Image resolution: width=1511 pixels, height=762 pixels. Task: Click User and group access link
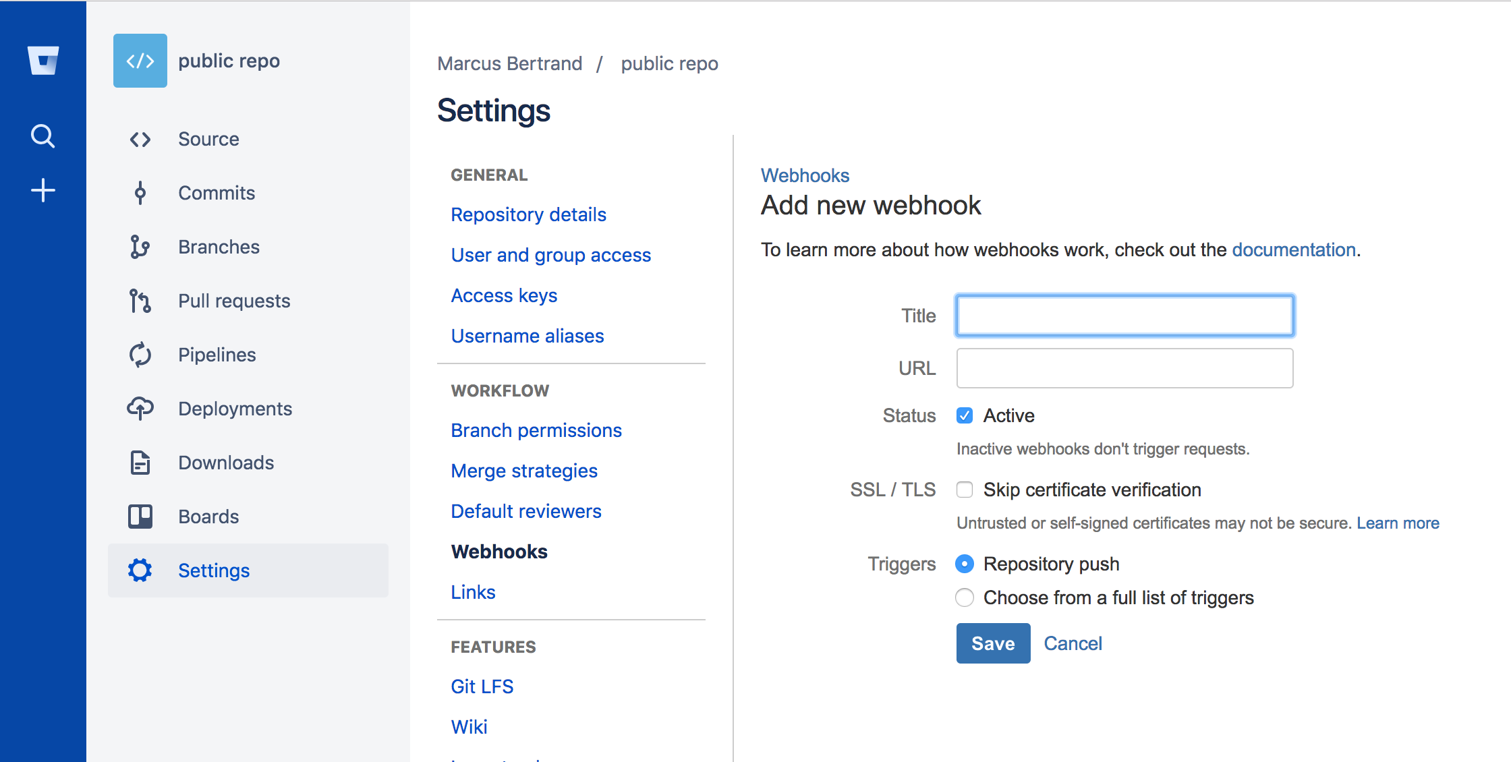point(551,255)
